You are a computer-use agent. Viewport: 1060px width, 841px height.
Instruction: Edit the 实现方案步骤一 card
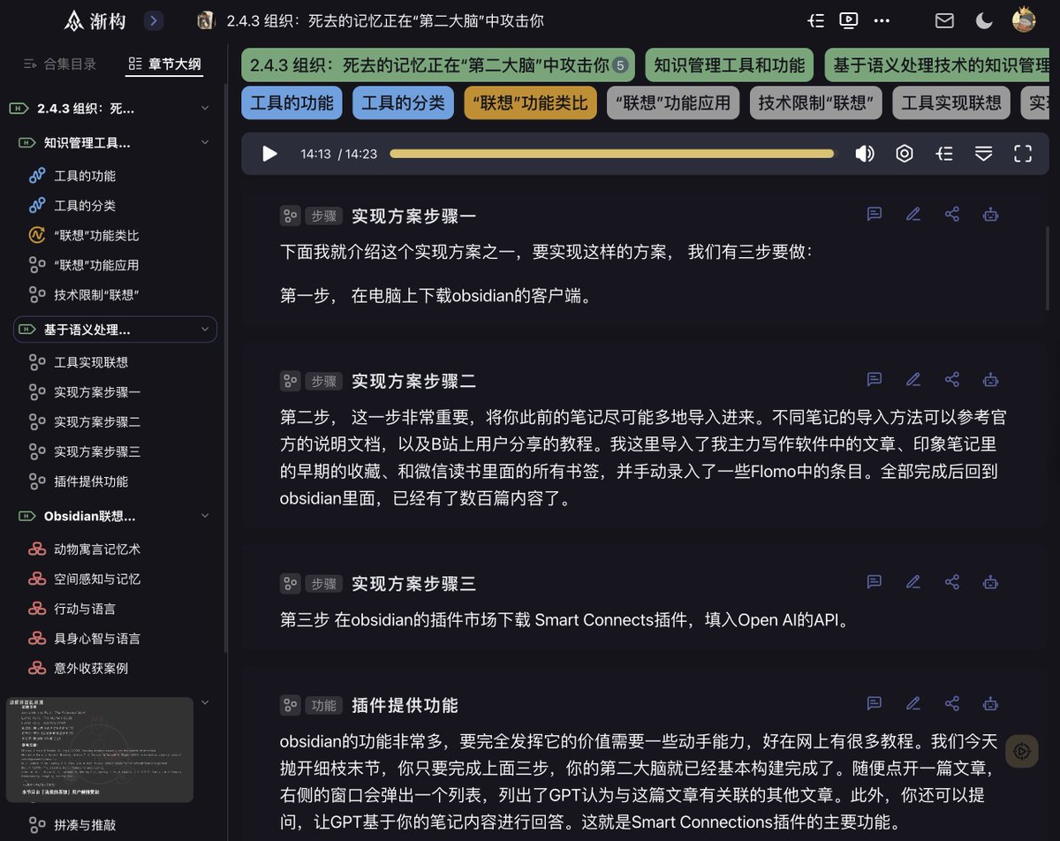(913, 214)
